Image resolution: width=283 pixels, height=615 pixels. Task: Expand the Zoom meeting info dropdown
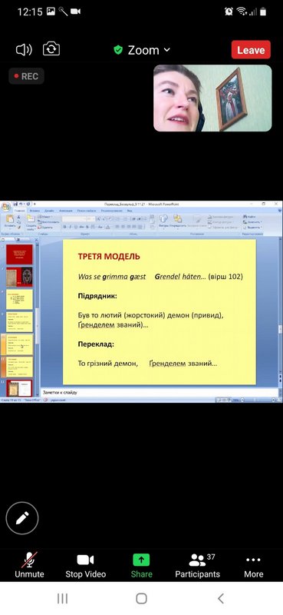[x=166, y=50]
